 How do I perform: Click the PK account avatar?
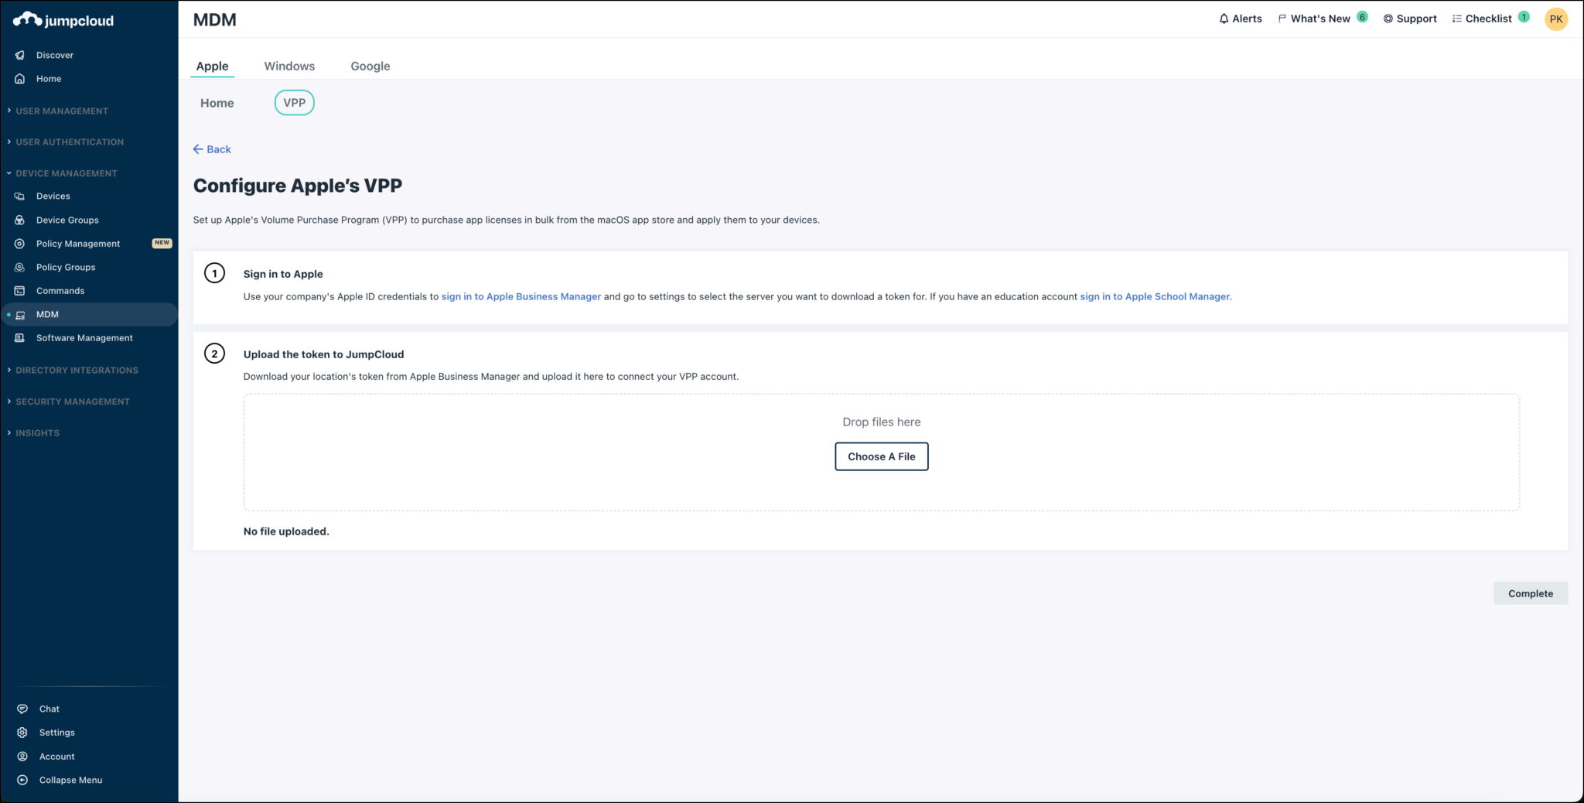click(x=1556, y=19)
